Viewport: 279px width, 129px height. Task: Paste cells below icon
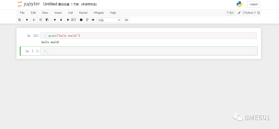[47, 20]
